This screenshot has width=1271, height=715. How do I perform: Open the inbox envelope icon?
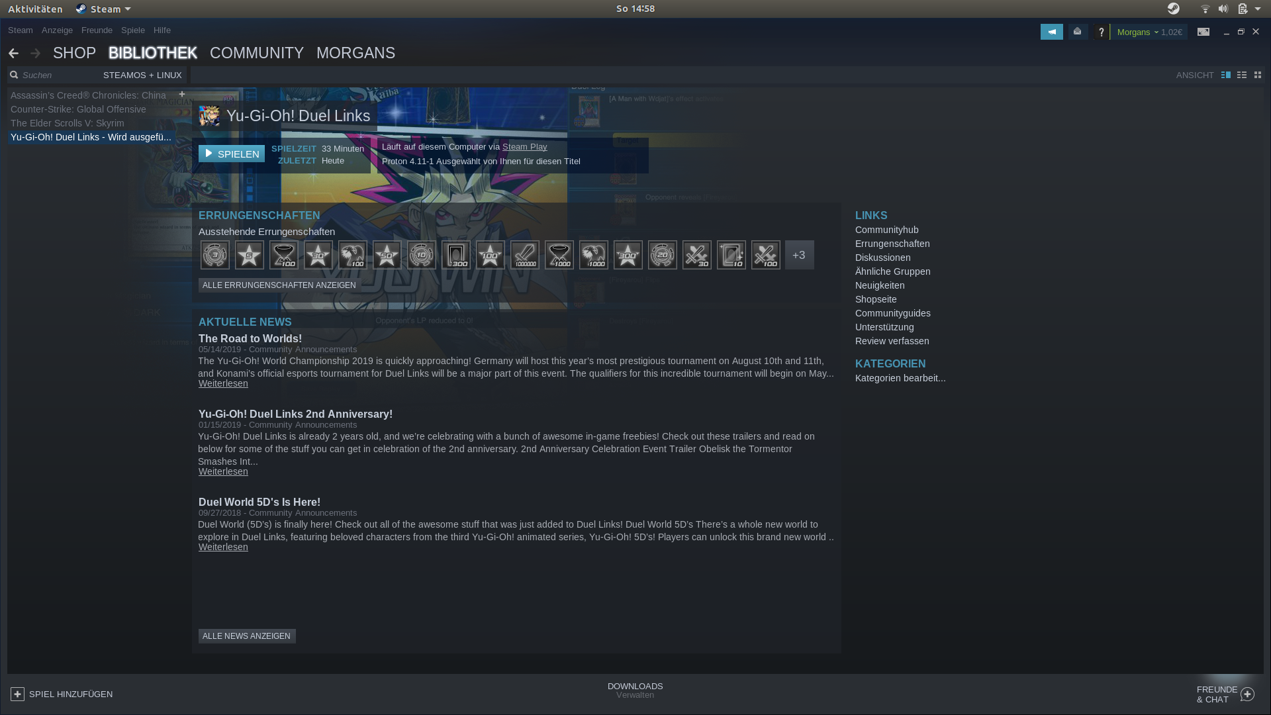pos(1078,32)
